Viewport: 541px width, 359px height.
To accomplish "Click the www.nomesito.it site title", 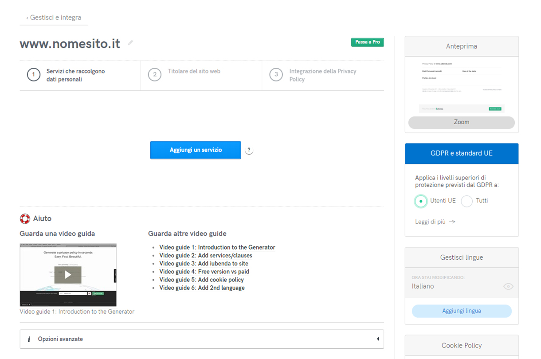I will point(70,44).
